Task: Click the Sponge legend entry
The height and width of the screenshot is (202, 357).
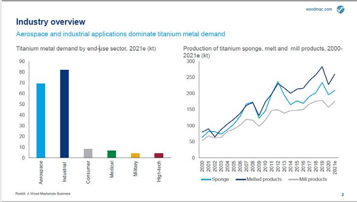Action: point(215,179)
